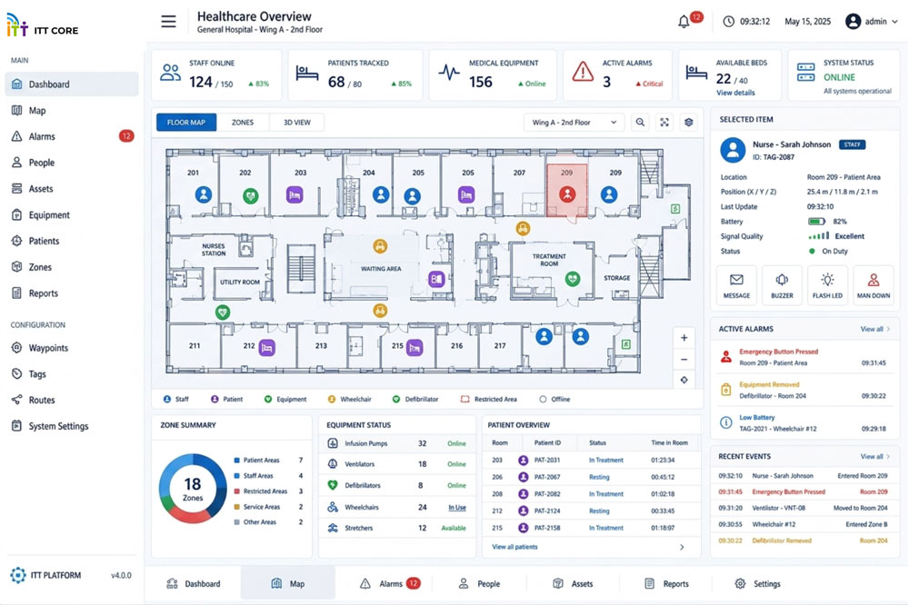
Task: Click the System Status server icon
Action: tap(805, 73)
